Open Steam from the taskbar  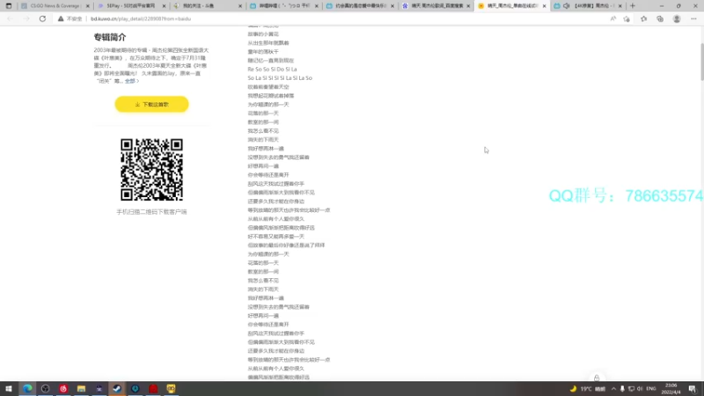click(117, 389)
